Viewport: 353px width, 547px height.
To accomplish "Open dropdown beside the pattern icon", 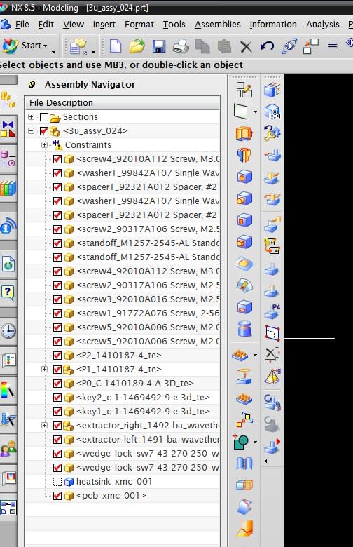I will 256,355.
